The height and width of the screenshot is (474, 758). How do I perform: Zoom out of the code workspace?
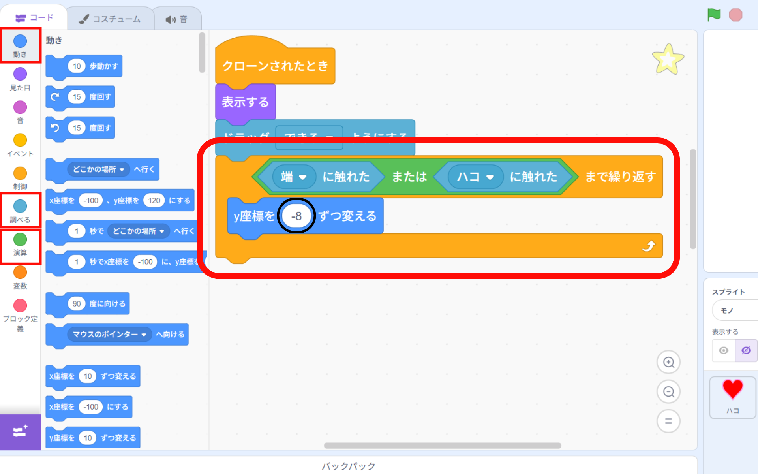point(668,392)
